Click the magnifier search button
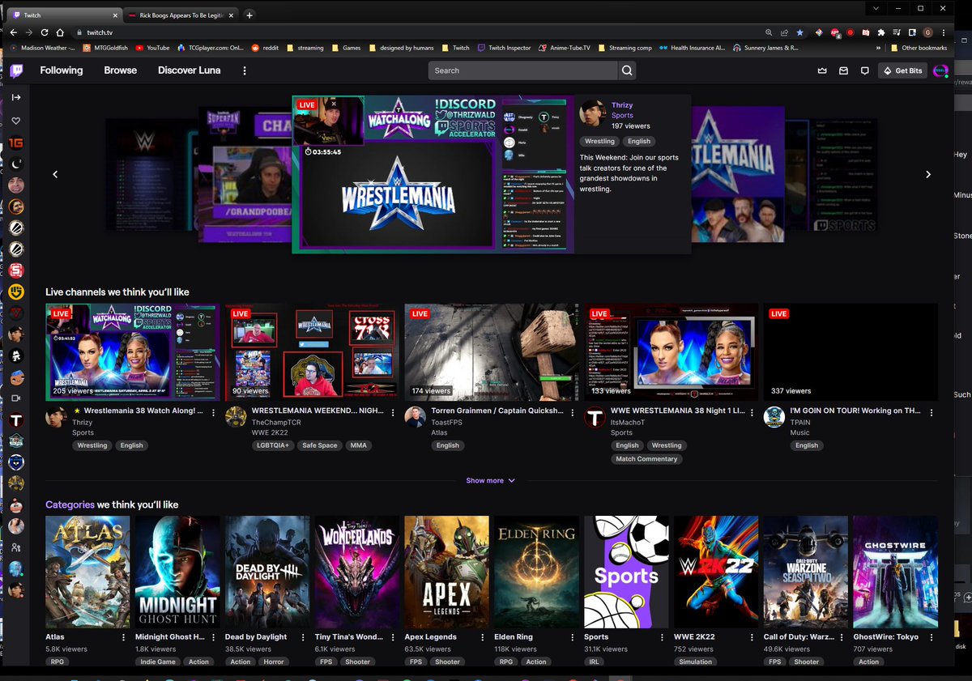Viewport: 972px width, 681px height. (627, 70)
